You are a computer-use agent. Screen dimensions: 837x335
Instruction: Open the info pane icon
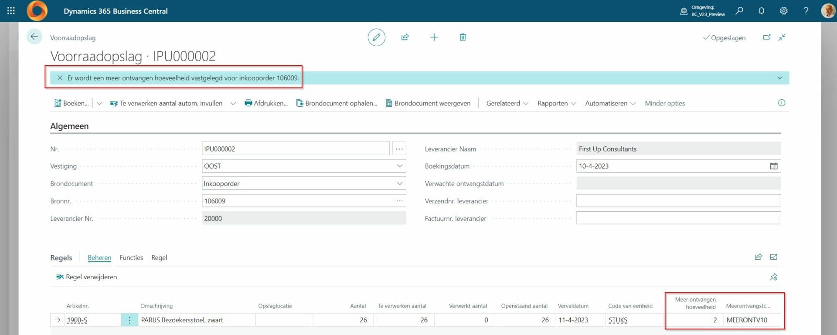782,103
